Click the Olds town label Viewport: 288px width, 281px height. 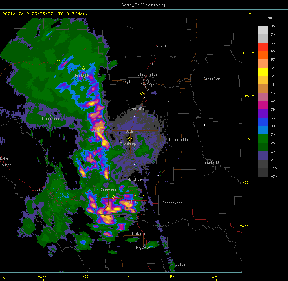(130, 131)
